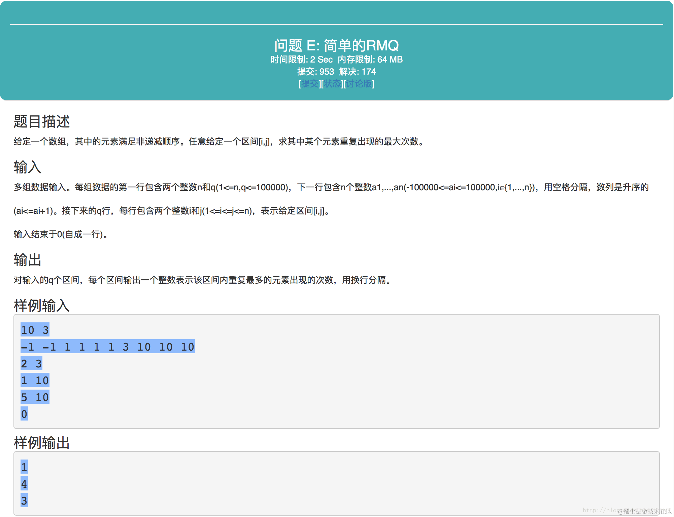This screenshot has width=674, height=517.
Task: Click the 输入 section heading
Action: pyautogui.click(x=28, y=167)
